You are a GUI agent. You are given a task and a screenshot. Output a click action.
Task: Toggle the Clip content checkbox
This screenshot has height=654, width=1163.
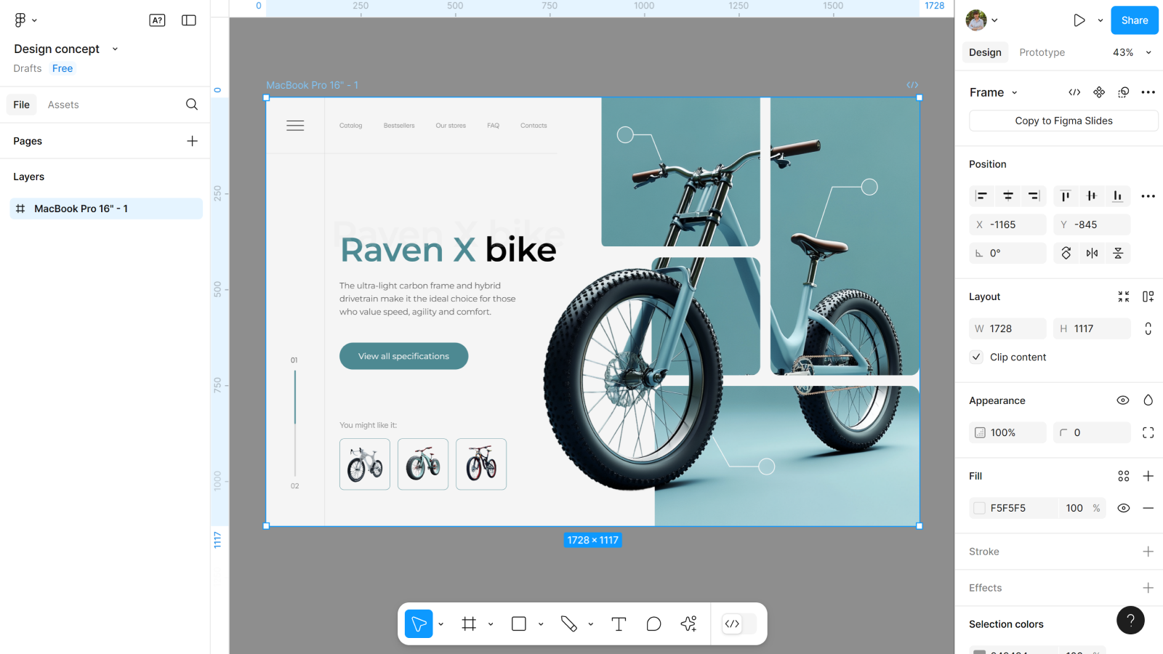tap(977, 357)
